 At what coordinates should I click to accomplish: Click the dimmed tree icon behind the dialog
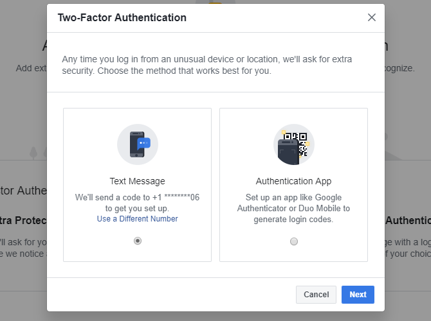pos(33,152)
